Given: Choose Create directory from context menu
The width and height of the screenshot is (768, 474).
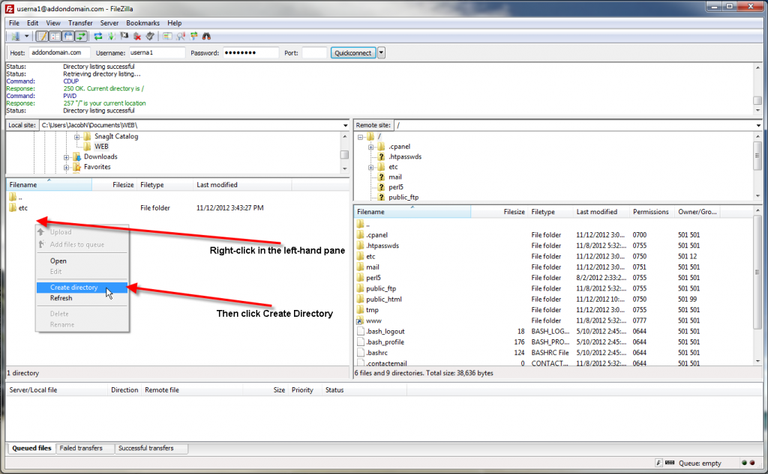Looking at the screenshot, I should click(73, 288).
